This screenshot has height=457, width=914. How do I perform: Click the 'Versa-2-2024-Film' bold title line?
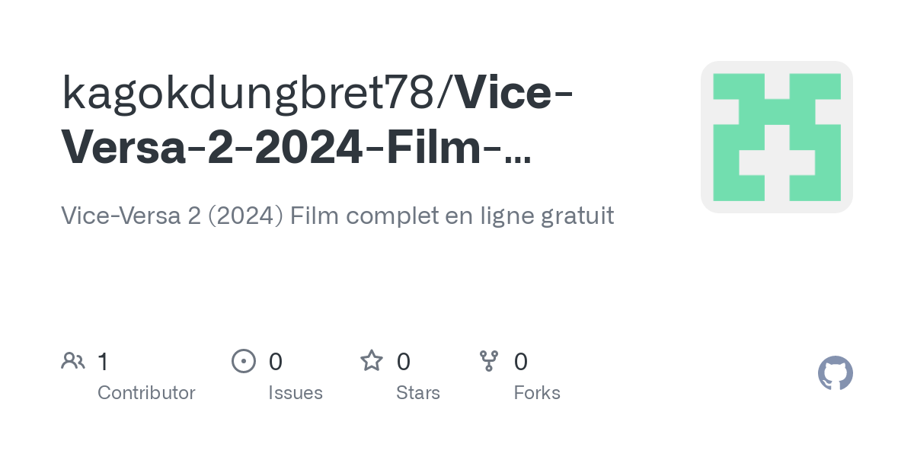(x=276, y=148)
